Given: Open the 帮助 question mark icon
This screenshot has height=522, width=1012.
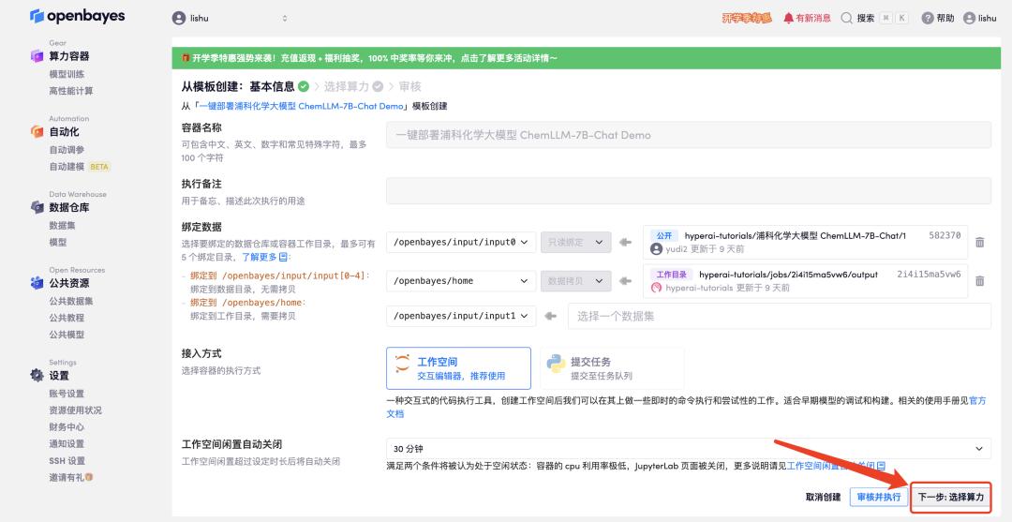Looking at the screenshot, I should click(928, 18).
